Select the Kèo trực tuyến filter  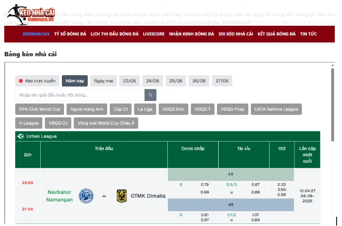point(37,81)
